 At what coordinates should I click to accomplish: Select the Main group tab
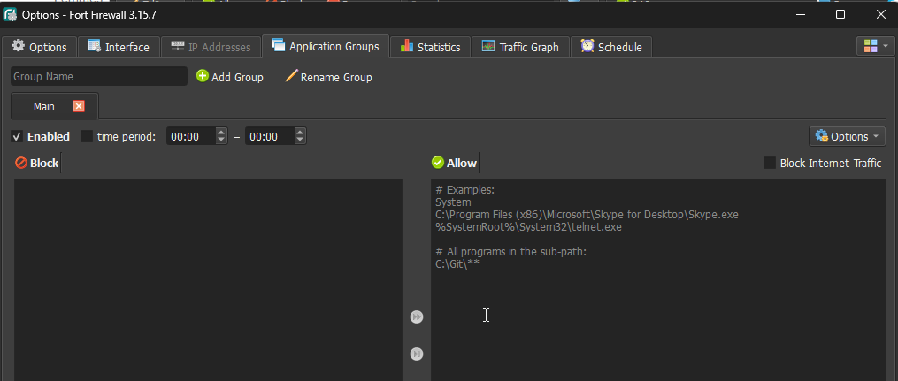[44, 106]
